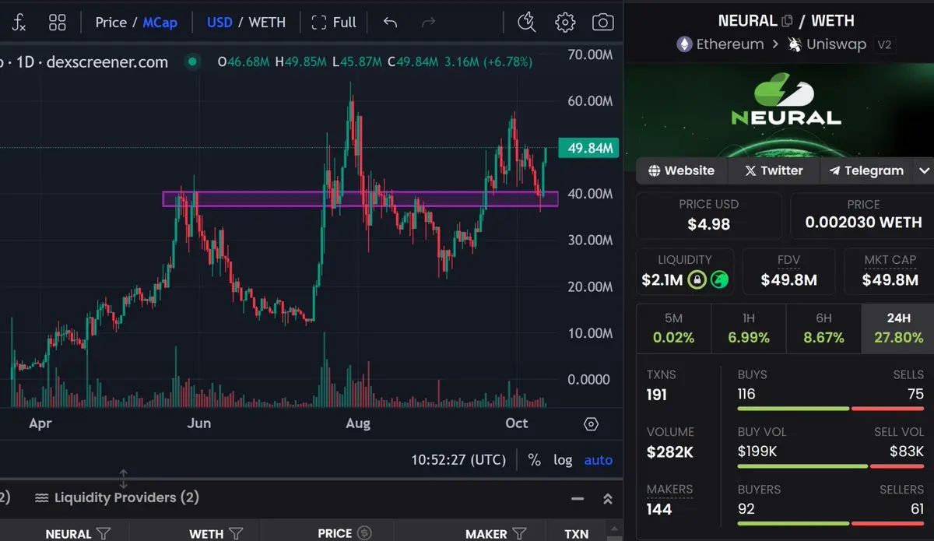
Task: Click the 49.84M current price label
Action: tap(590, 148)
